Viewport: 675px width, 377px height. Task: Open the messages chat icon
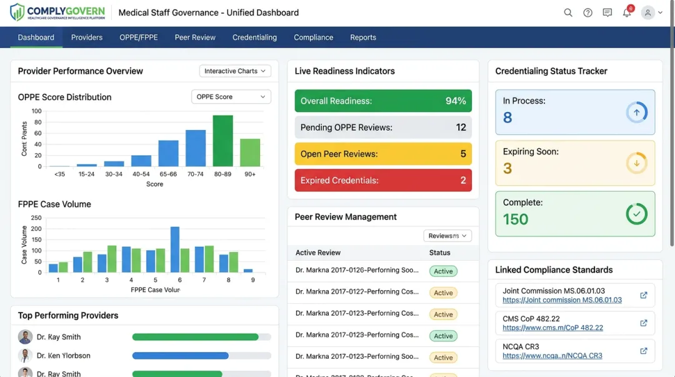(x=607, y=13)
